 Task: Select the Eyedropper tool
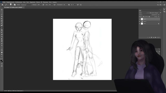click(2, 23)
